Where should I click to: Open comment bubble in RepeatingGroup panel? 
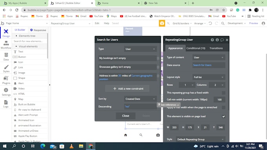pyautogui.click(x=222, y=40)
